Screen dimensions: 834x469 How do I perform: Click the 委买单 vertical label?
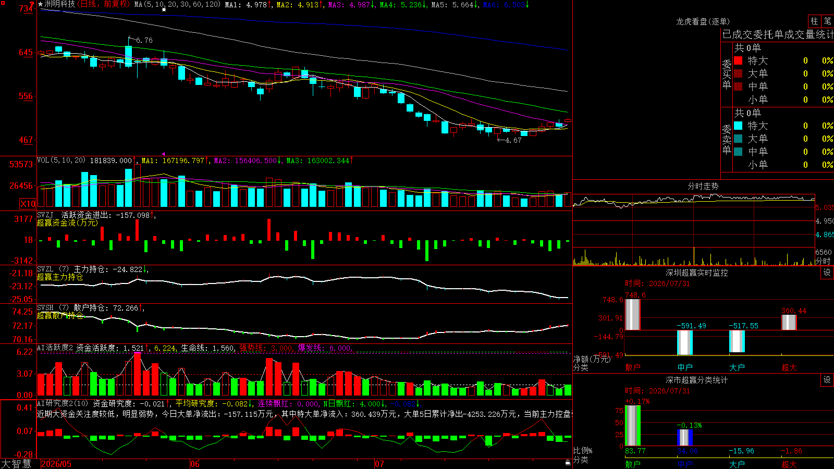click(727, 74)
